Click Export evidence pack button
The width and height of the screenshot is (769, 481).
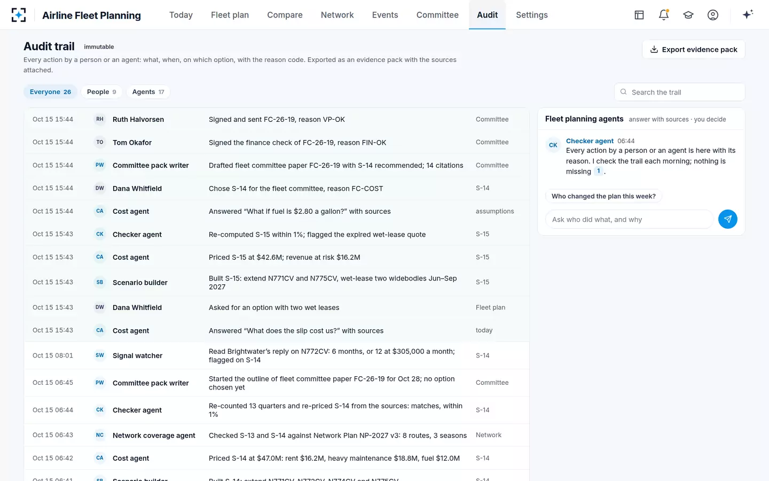(693, 49)
